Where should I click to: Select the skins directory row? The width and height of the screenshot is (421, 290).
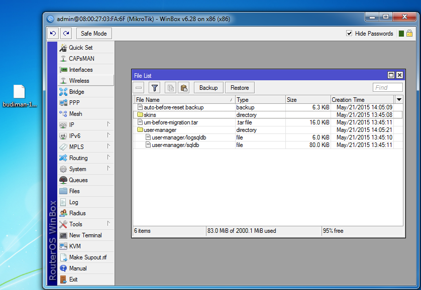[x=268, y=115]
